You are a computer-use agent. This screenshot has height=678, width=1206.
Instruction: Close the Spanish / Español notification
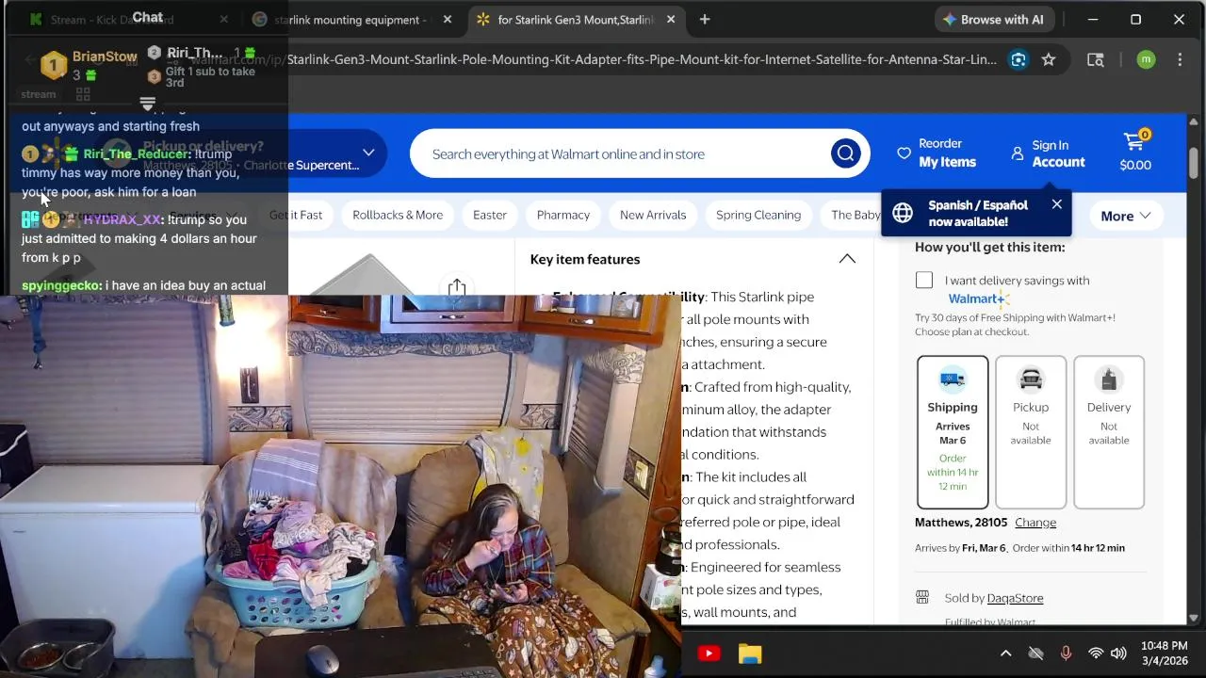(x=1057, y=204)
